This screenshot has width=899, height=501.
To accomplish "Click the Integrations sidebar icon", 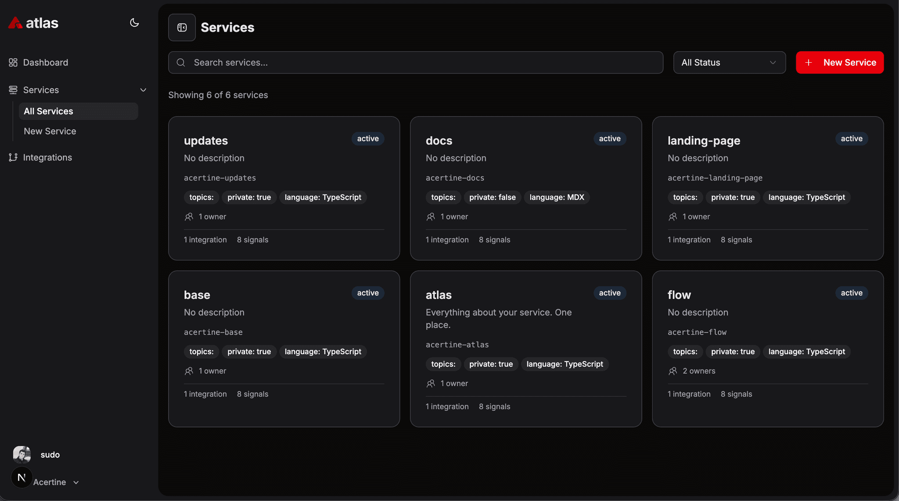I will point(13,157).
